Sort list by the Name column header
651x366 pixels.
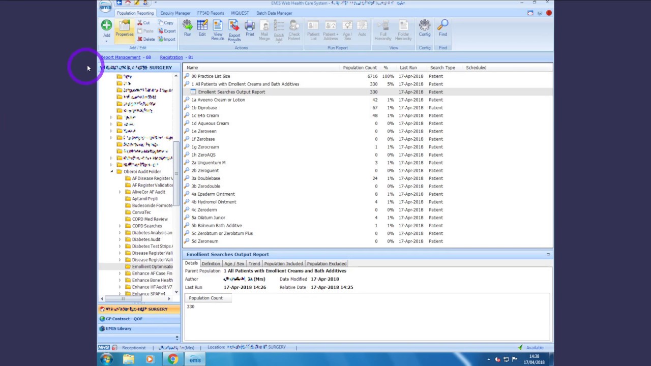[x=192, y=68]
